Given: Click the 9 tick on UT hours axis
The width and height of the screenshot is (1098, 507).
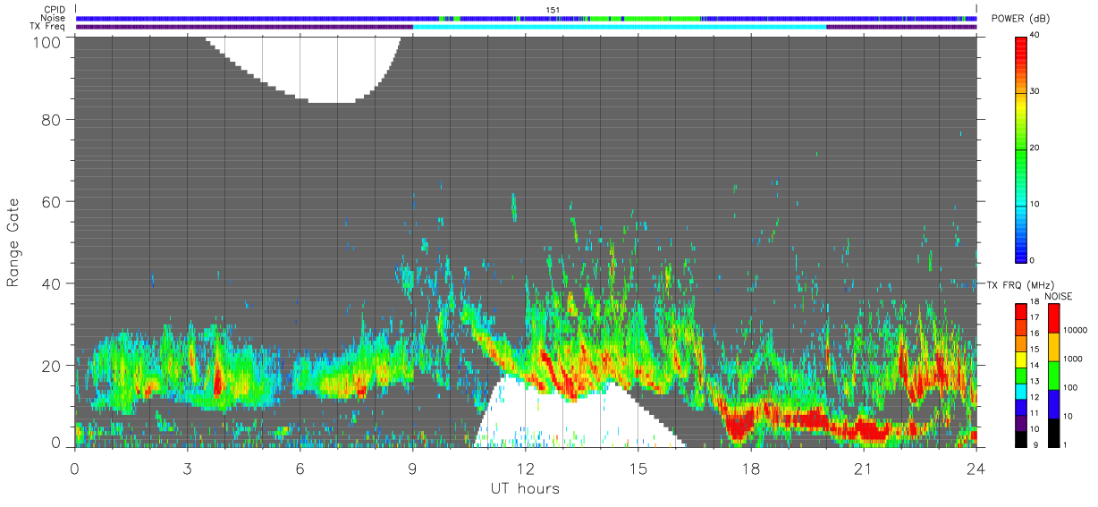Looking at the screenshot, I should coord(413,468).
